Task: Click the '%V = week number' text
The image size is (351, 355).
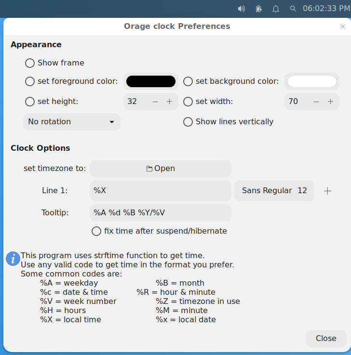Action: click(78, 302)
